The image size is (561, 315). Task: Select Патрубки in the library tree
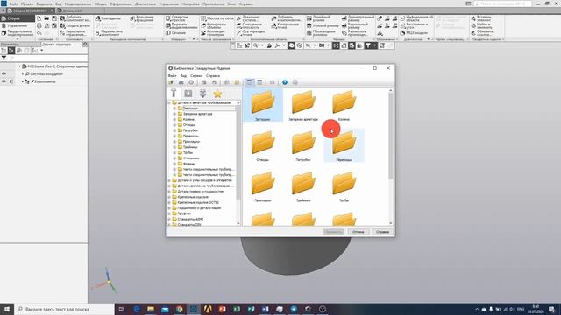click(x=190, y=130)
